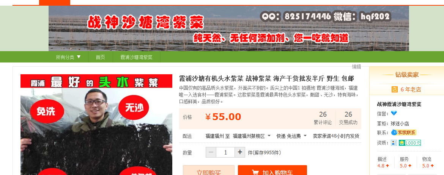444x175 pixels.
Task: Click the shopping cart icon on 加入购物车
Action: click(x=255, y=172)
